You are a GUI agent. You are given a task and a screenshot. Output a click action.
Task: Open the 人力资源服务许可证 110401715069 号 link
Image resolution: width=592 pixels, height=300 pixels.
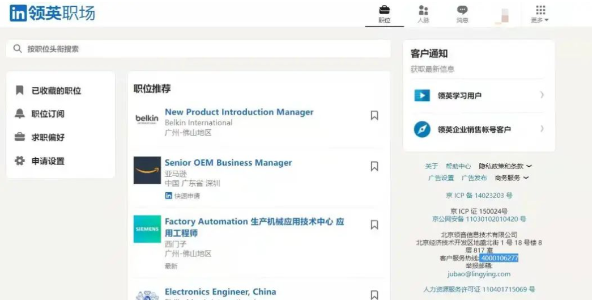click(479, 289)
